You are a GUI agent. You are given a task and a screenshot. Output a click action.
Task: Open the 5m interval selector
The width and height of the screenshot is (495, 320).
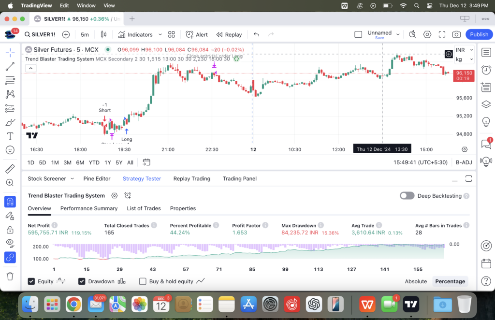pos(85,34)
